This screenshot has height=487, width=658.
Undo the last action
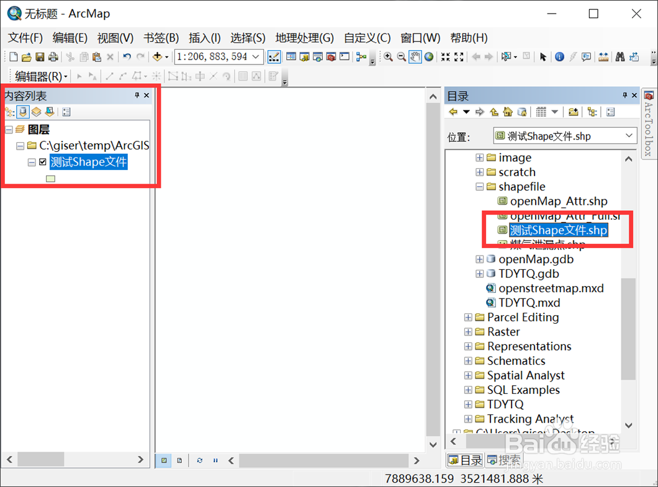point(127,56)
